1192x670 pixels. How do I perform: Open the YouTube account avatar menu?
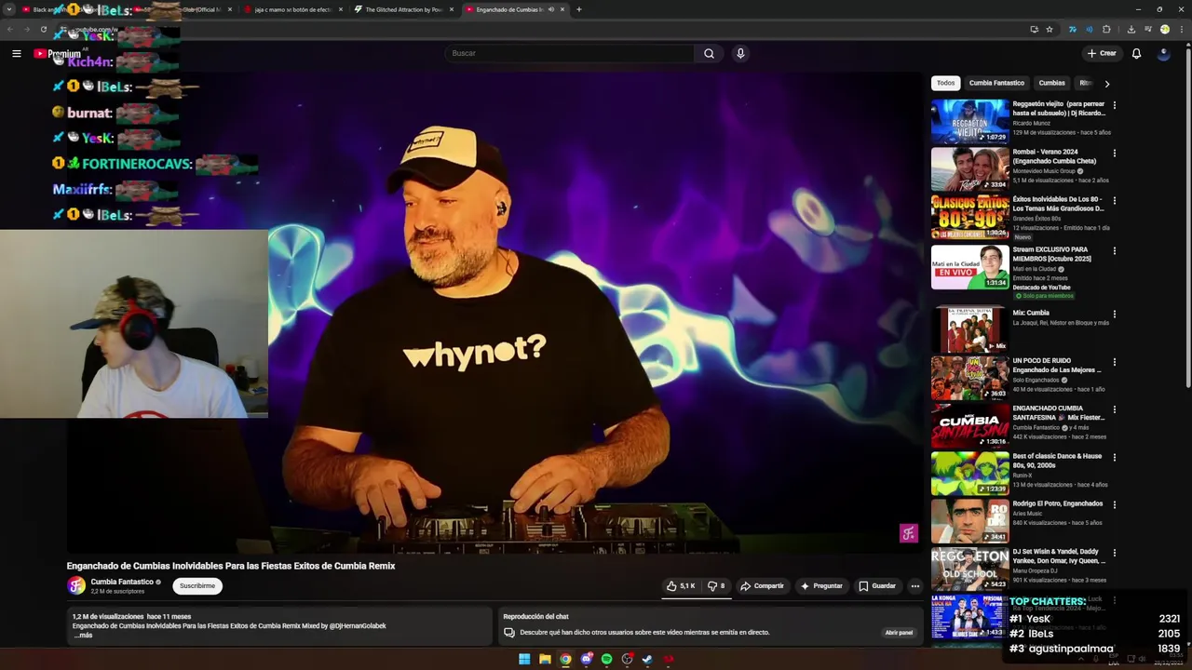(1163, 53)
